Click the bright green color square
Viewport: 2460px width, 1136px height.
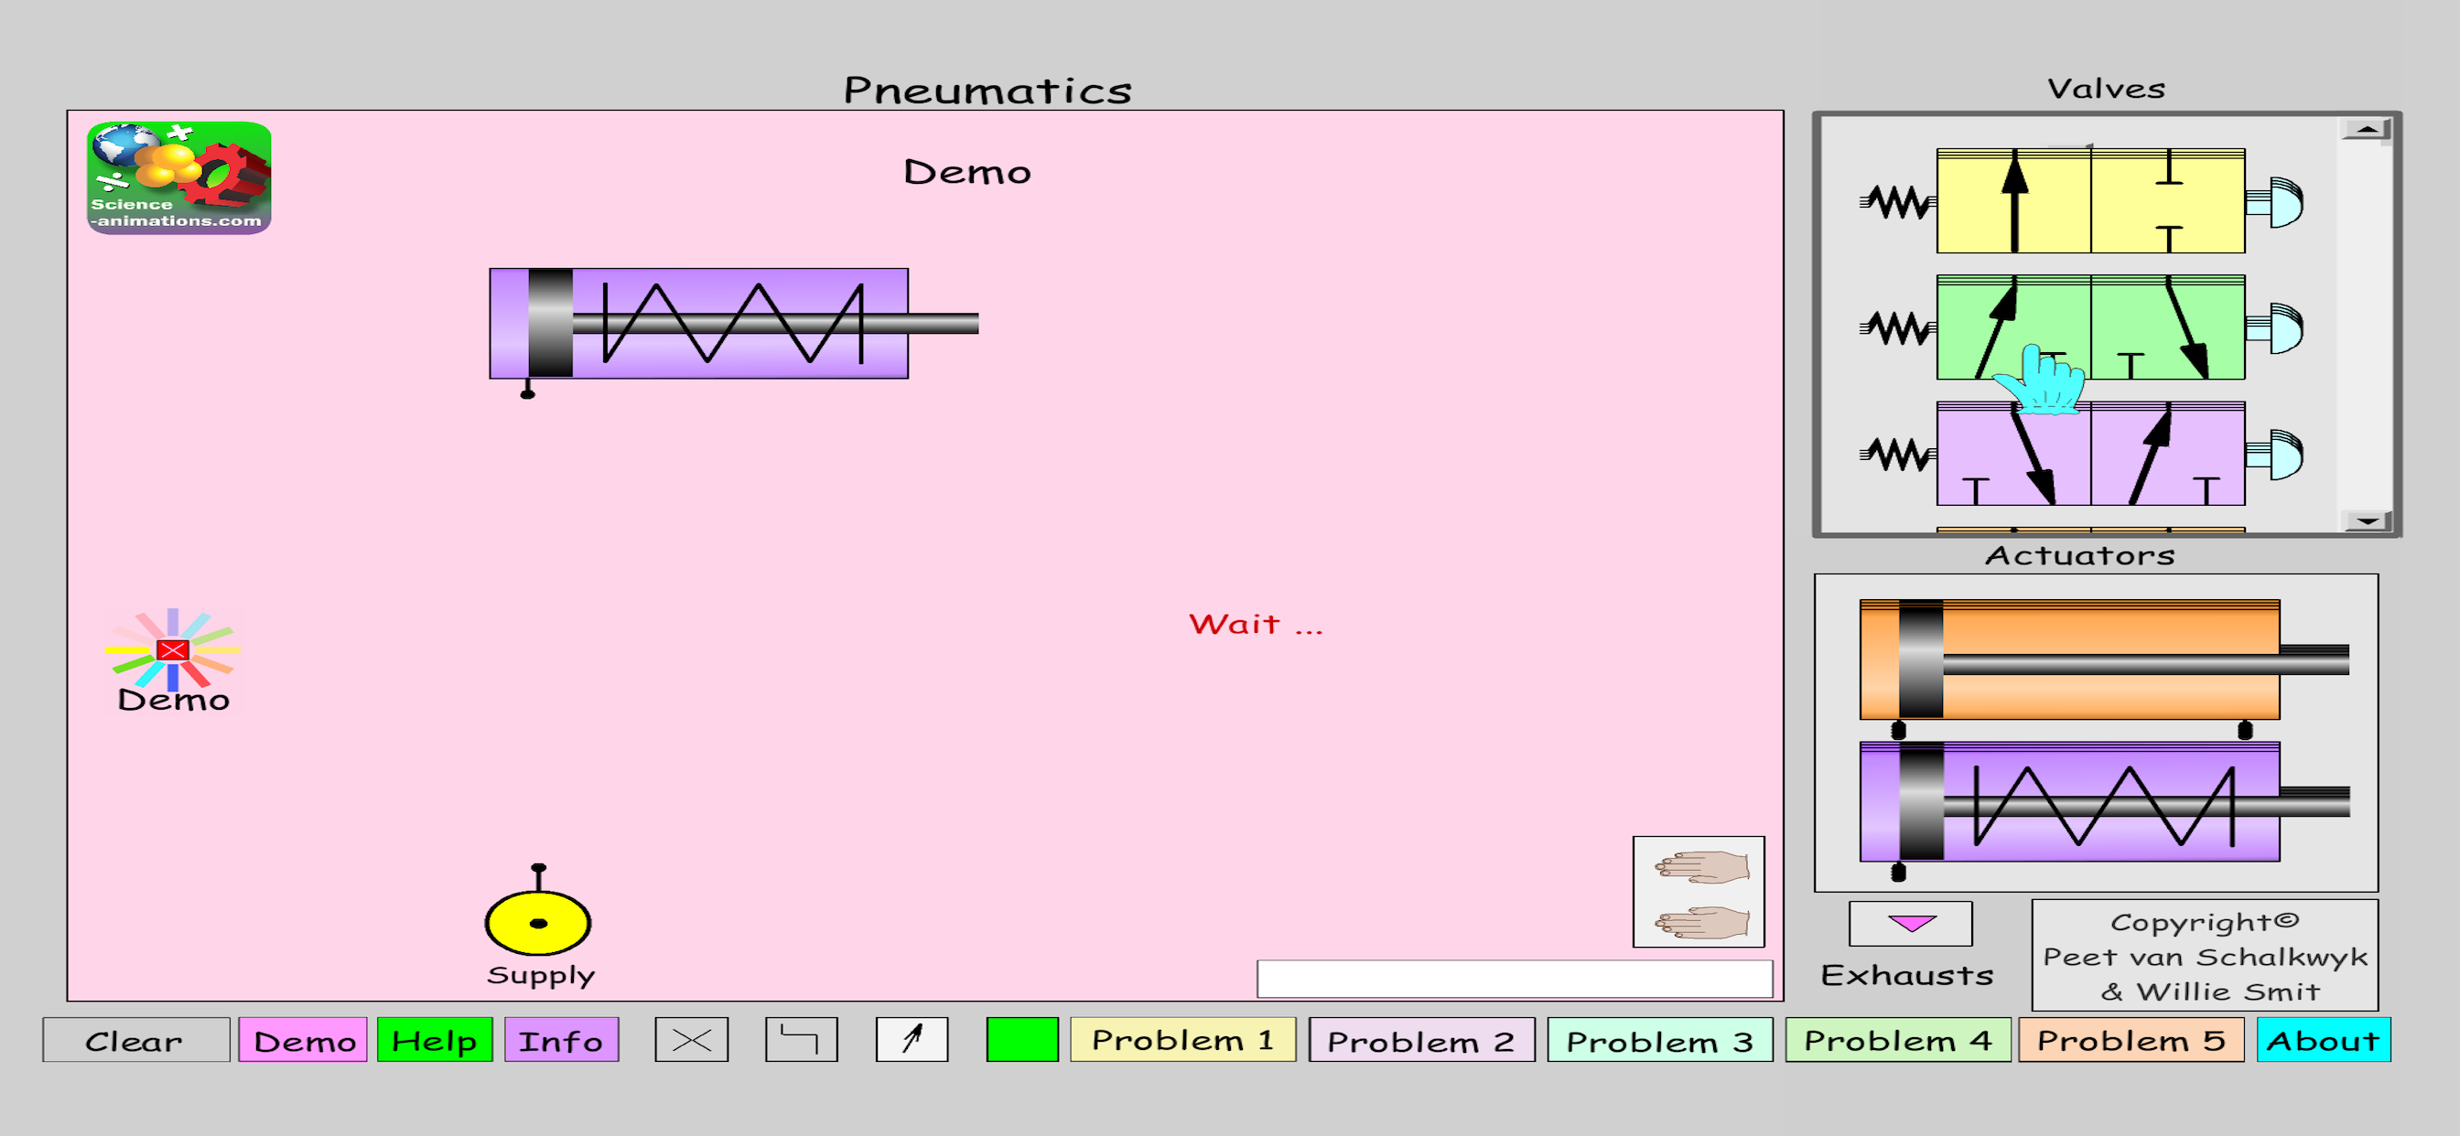pos(1022,1040)
